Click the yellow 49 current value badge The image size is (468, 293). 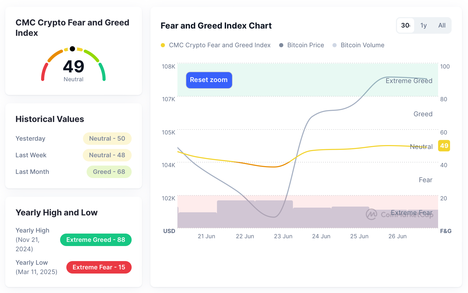tap(444, 146)
